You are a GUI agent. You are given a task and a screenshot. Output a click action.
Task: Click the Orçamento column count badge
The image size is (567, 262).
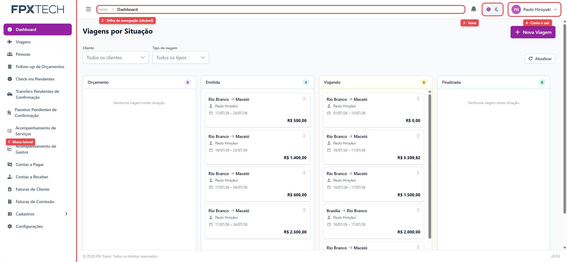tap(188, 83)
